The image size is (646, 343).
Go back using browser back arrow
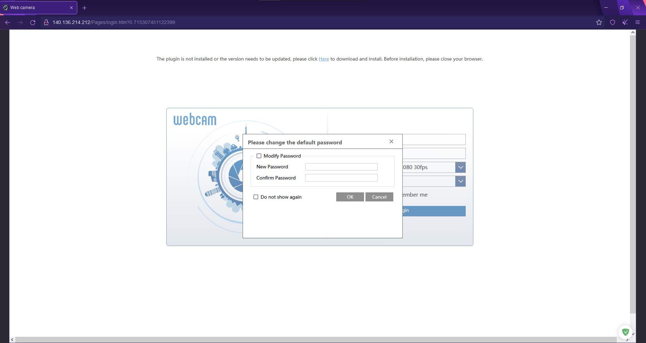8,22
